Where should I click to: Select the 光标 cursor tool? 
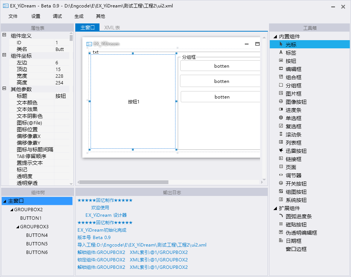(x=291, y=45)
